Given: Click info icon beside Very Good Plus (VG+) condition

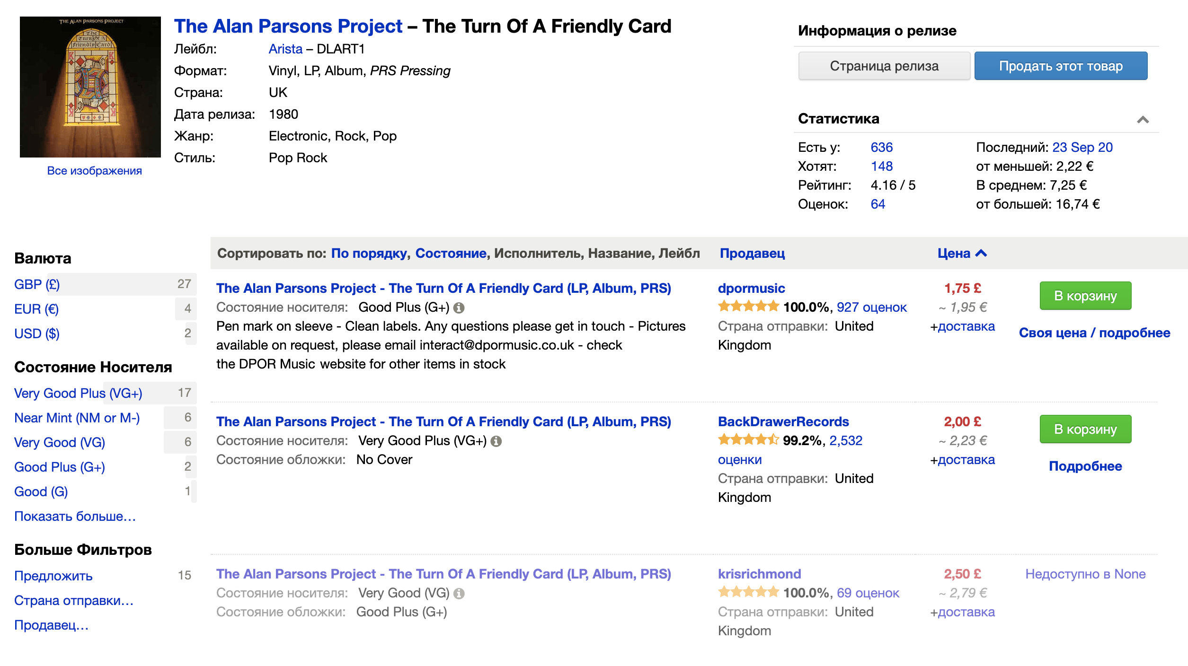Looking at the screenshot, I should pos(496,441).
